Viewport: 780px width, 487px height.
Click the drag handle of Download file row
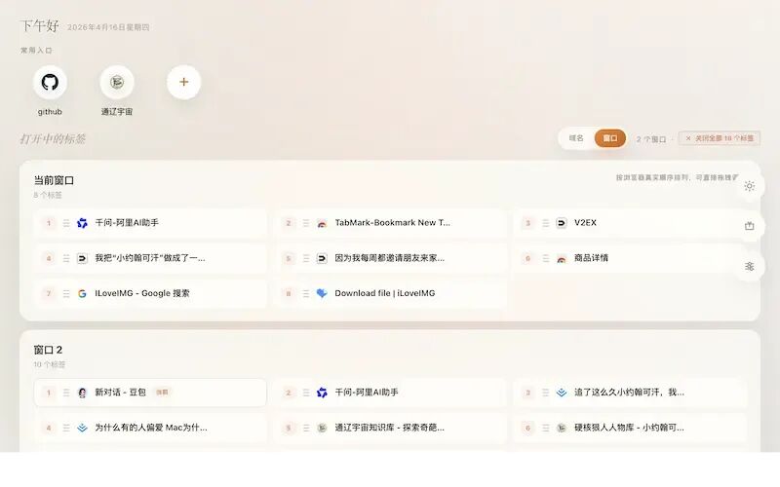pos(306,294)
